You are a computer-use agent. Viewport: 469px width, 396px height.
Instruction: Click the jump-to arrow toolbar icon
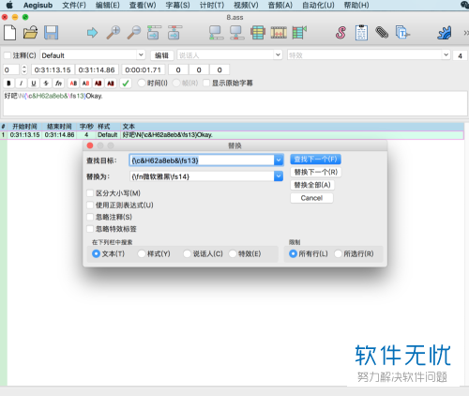point(92,33)
